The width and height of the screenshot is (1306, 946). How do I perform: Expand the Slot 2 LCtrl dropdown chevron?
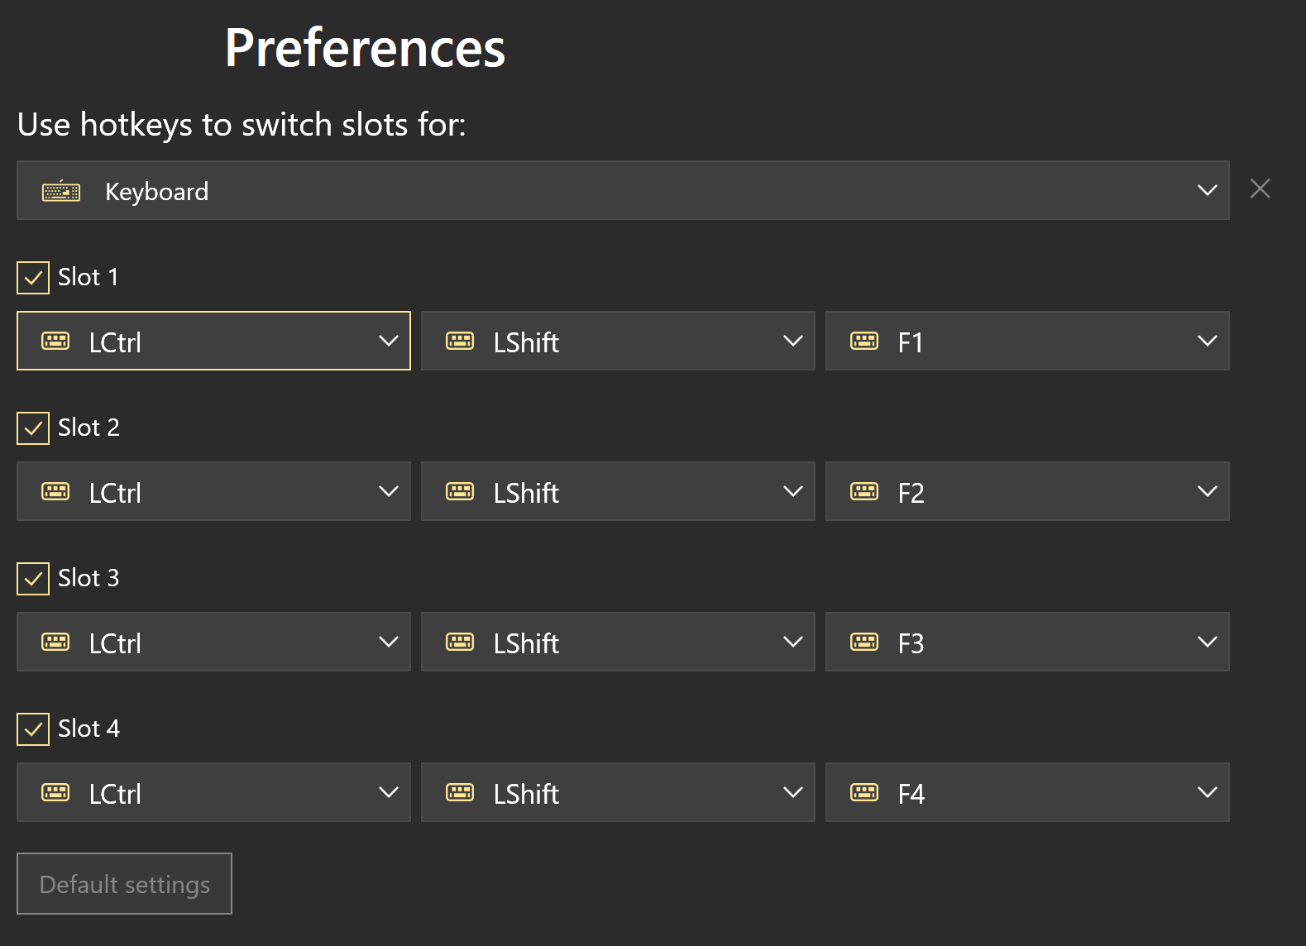pyautogui.click(x=388, y=491)
